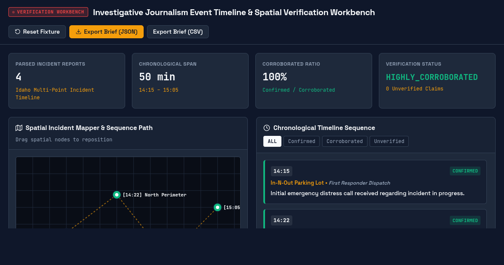Open the Corroborated Ratio card
The width and height of the screenshot is (504, 265).
tap(314, 81)
